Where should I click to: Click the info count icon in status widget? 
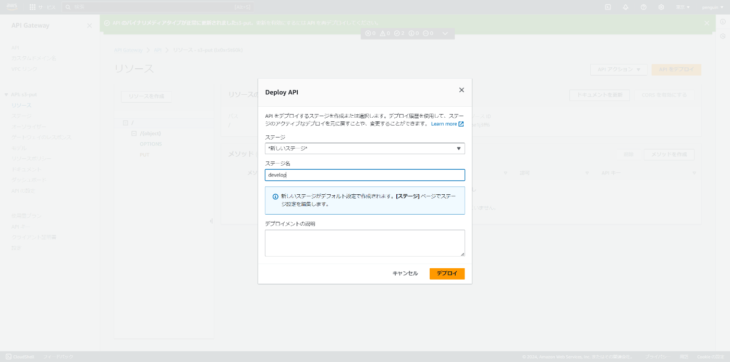point(411,33)
